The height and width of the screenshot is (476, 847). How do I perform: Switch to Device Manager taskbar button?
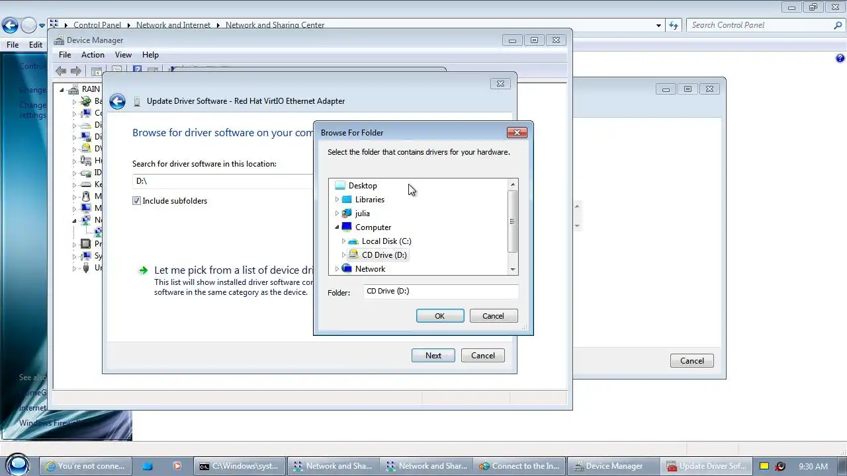pos(615,466)
